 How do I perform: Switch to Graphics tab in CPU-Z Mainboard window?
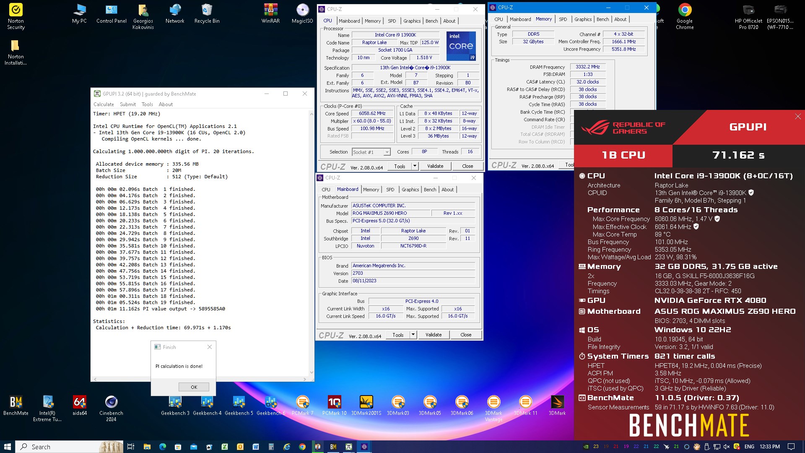pos(410,190)
